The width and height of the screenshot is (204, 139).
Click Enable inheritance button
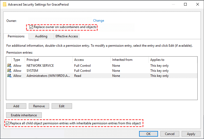coord(24,115)
